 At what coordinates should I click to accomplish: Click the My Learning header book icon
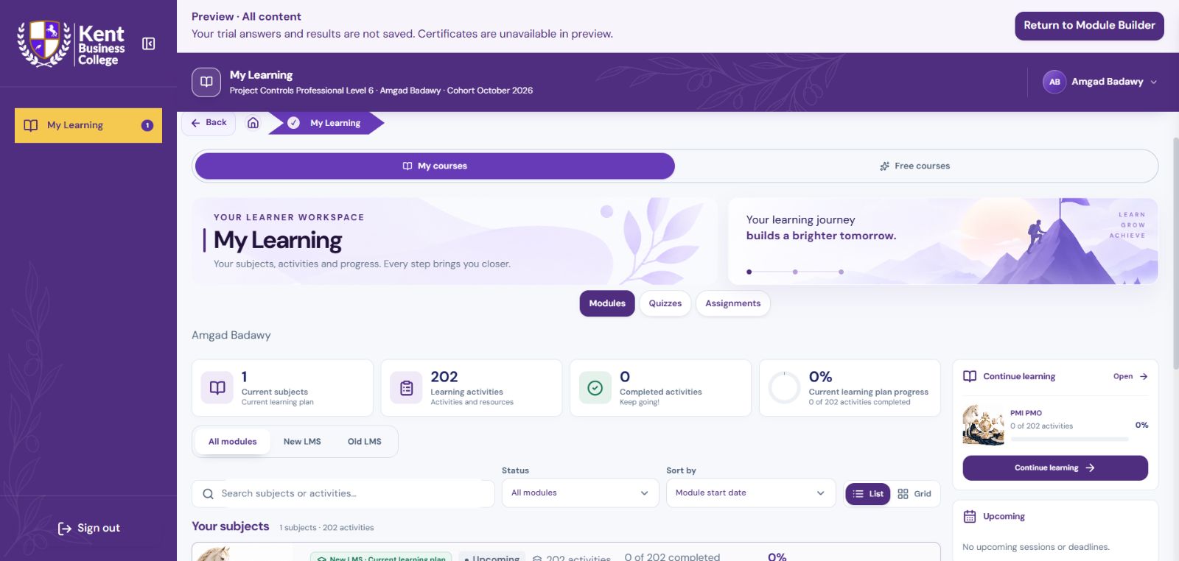click(x=206, y=82)
